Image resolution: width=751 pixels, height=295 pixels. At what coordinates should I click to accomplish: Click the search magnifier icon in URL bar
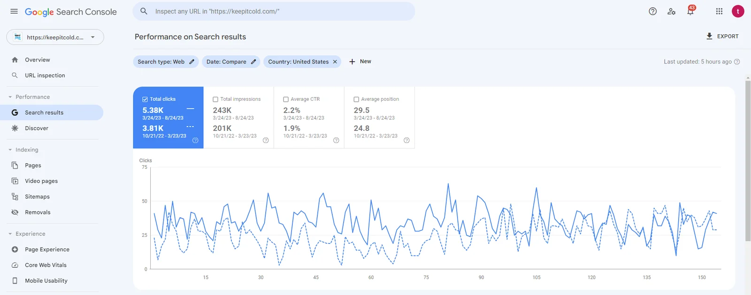[144, 11]
